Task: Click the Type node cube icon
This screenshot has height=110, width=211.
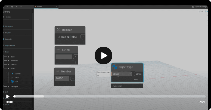Action: pyautogui.click(x=13, y=81)
